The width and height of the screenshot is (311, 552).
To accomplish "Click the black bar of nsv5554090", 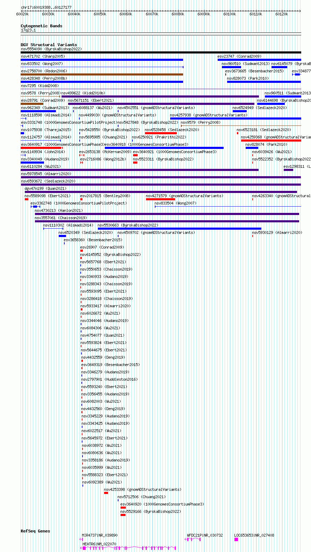I will pos(161,52).
